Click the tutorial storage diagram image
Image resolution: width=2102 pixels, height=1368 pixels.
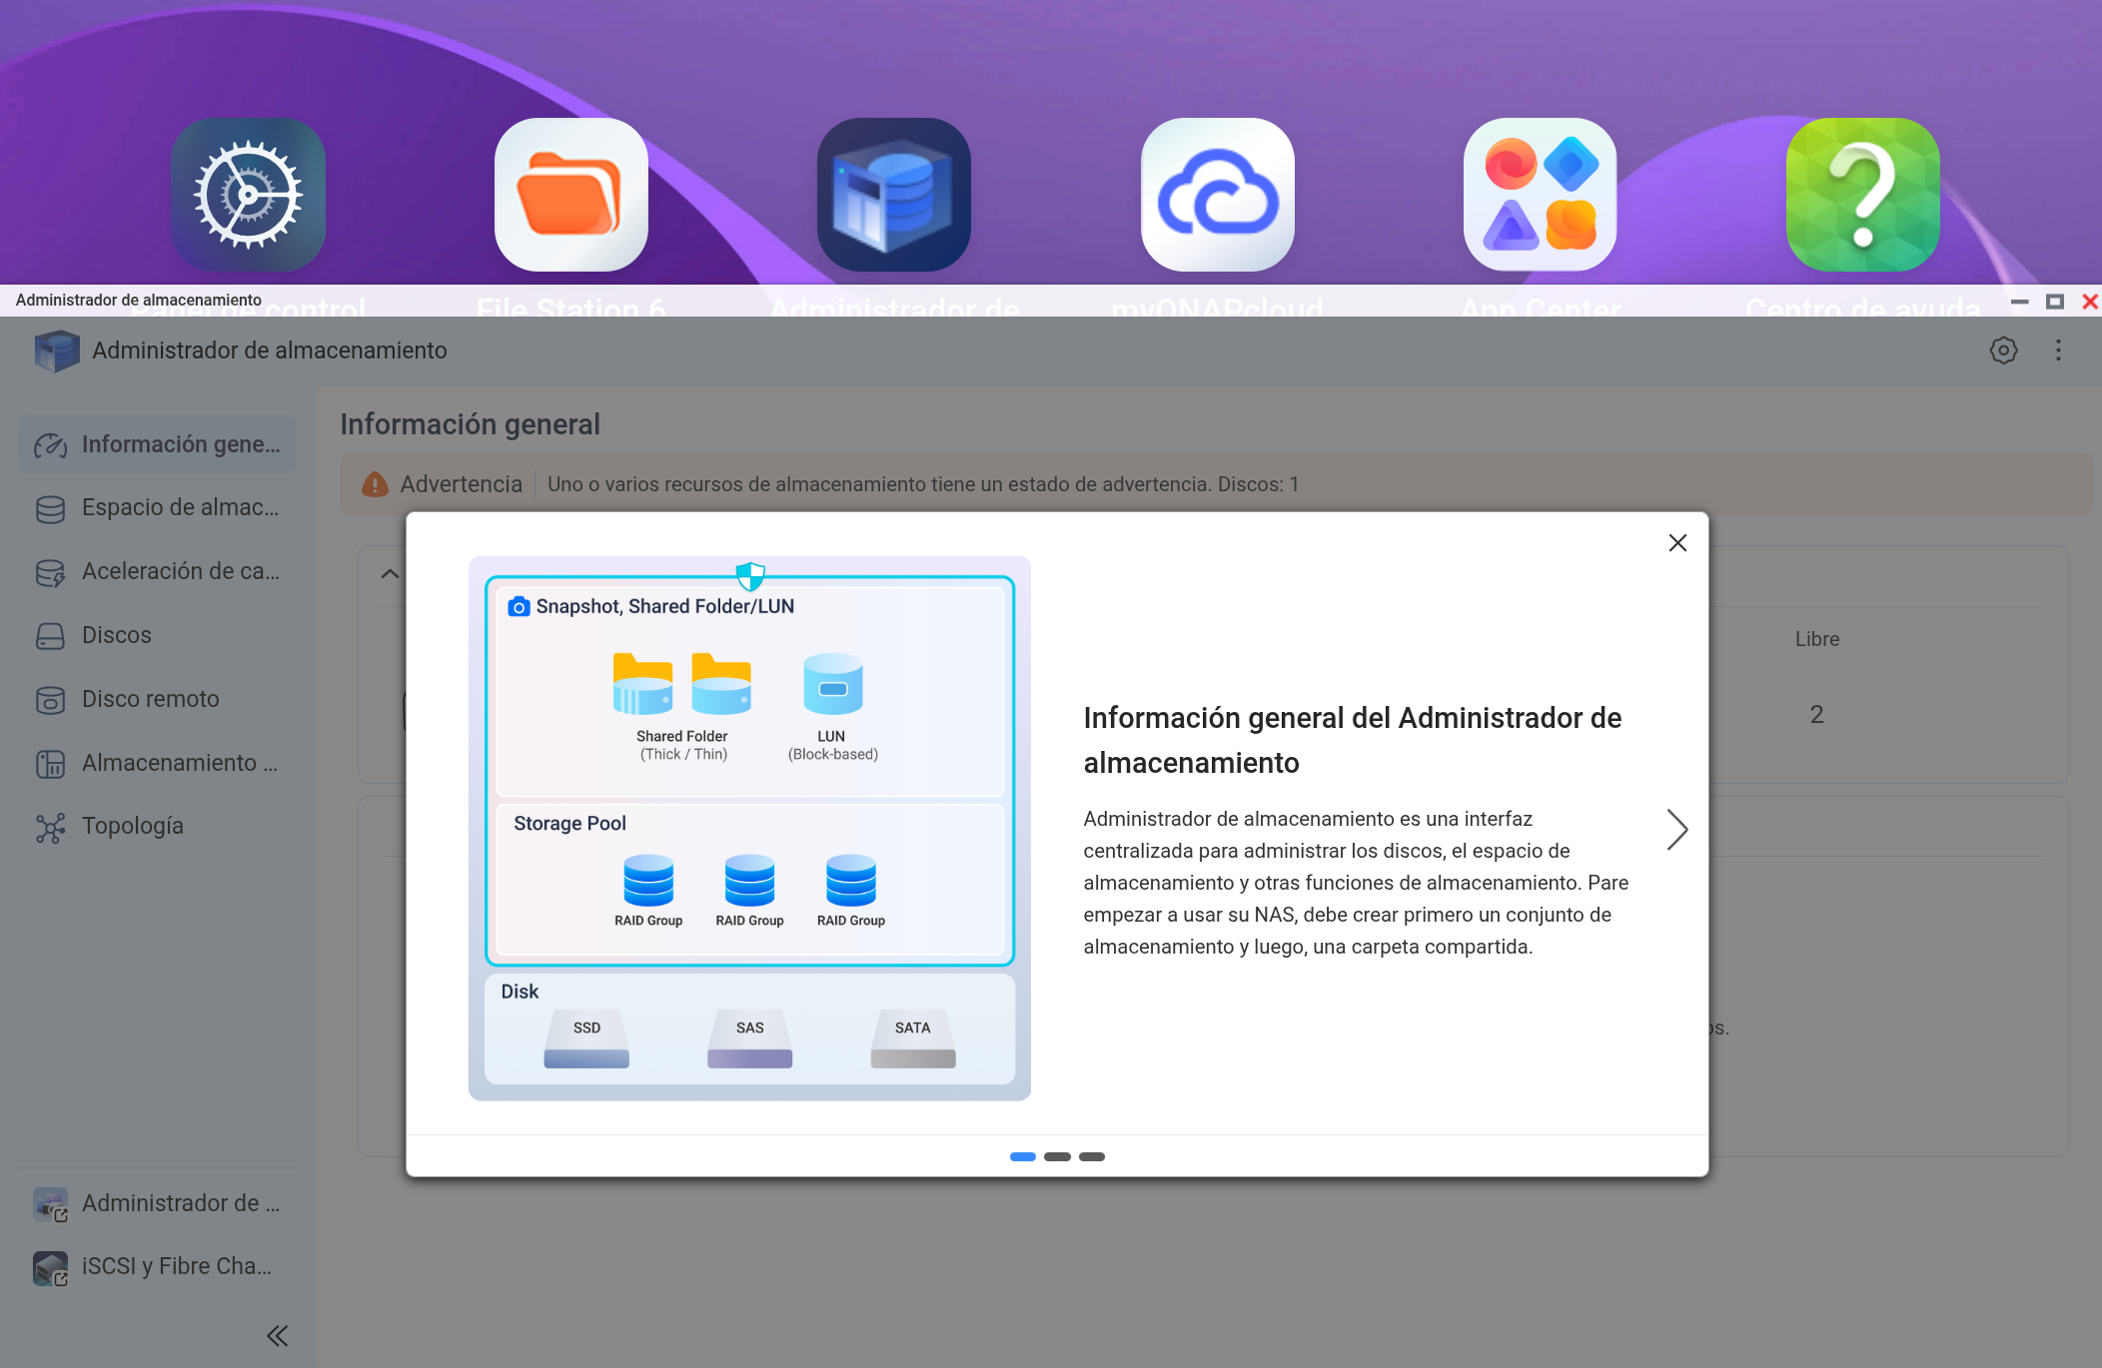pos(749,828)
